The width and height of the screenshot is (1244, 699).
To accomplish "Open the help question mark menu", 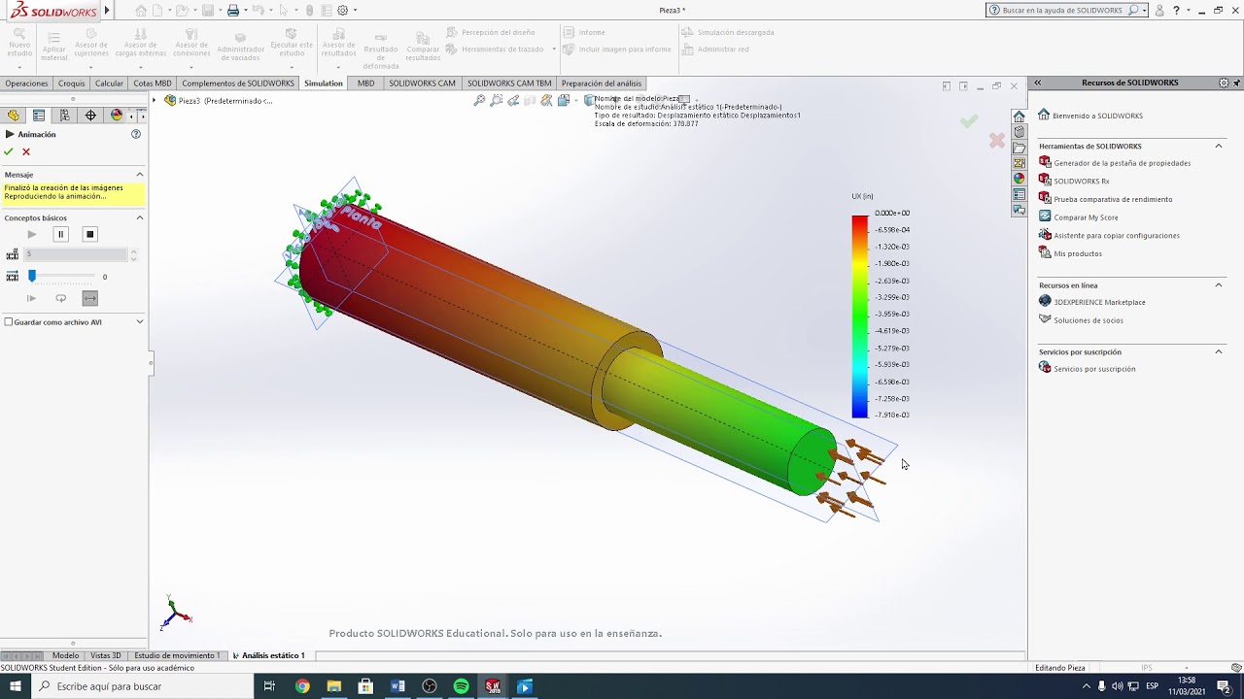I will pyautogui.click(x=1176, y=10).
